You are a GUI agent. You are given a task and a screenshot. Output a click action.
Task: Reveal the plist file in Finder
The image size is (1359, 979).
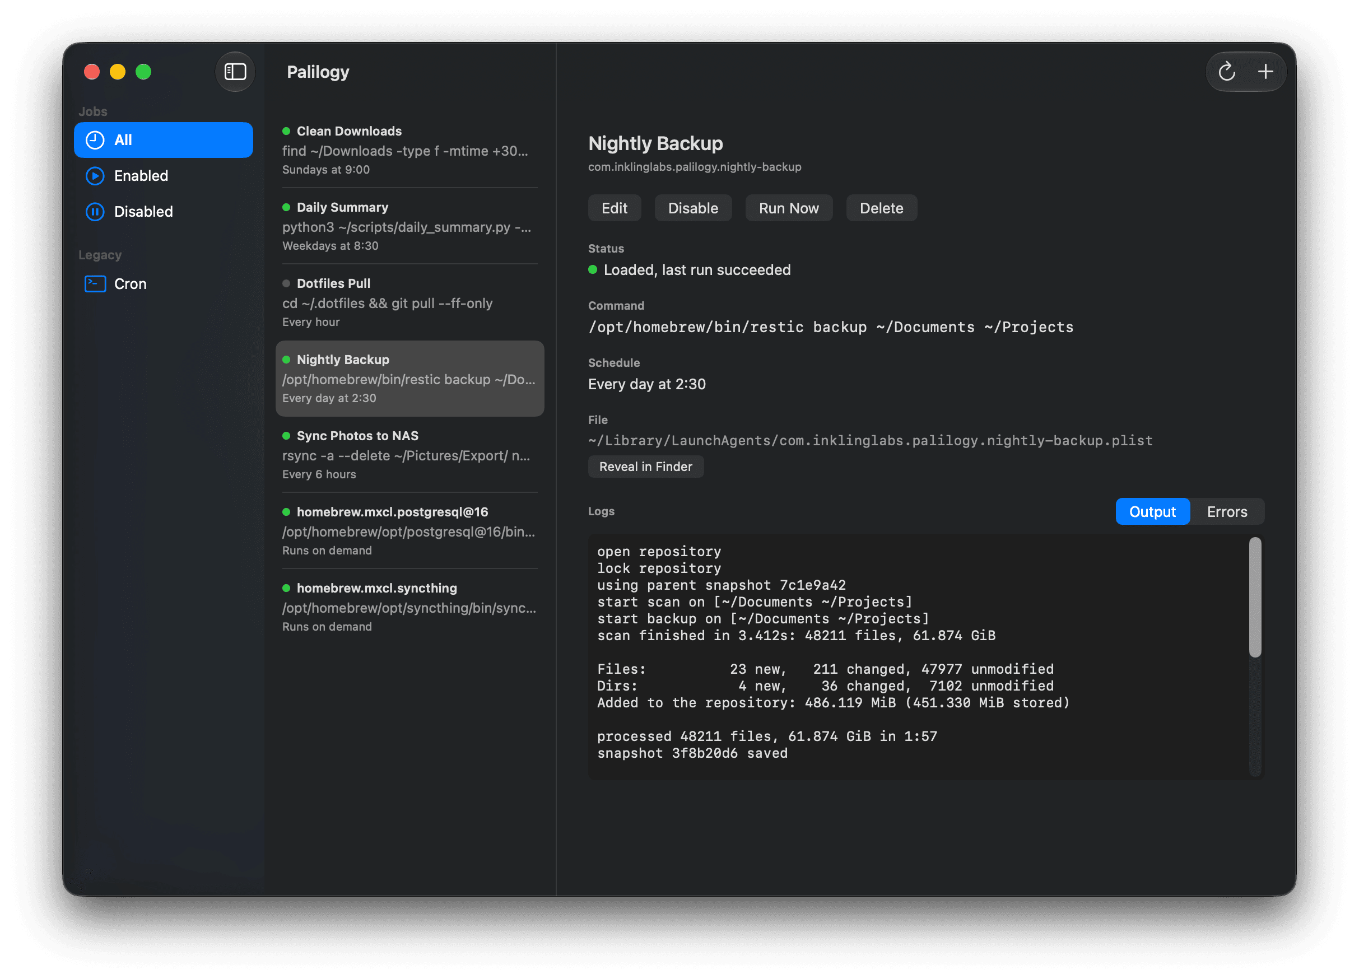[645, 466]
